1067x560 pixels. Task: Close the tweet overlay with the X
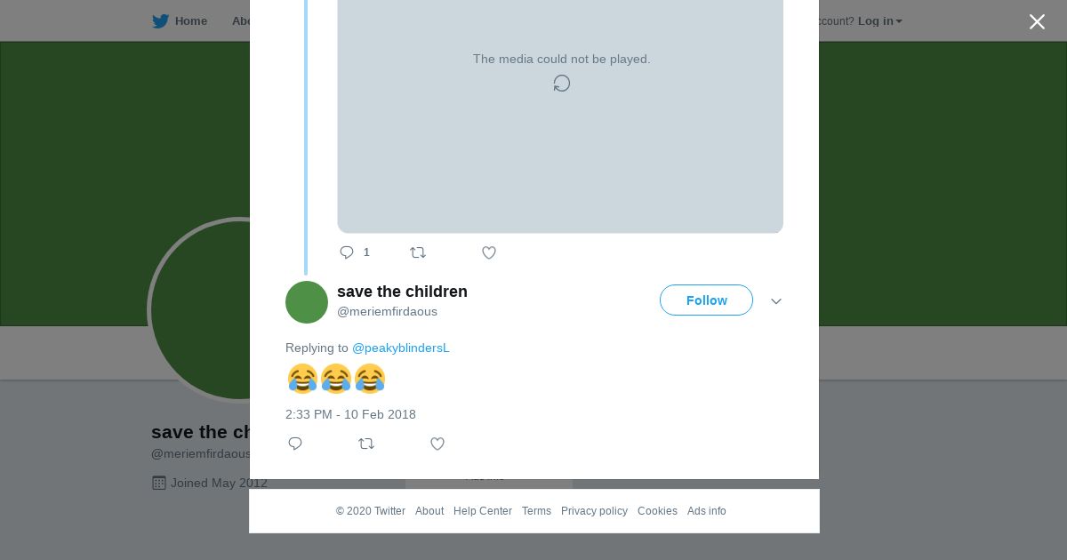pos(1037,22)
